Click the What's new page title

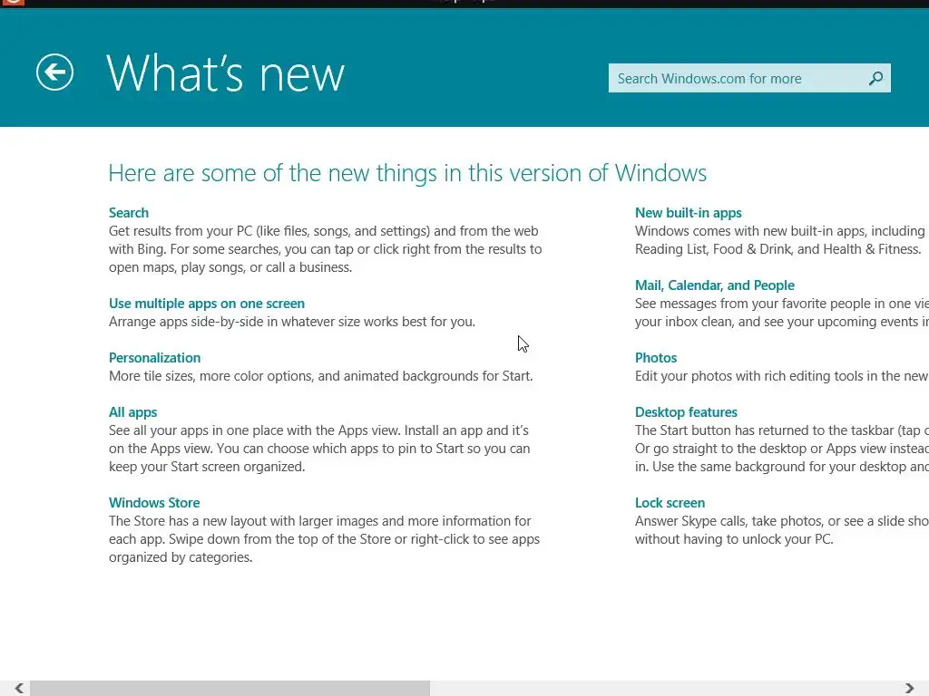225,73
